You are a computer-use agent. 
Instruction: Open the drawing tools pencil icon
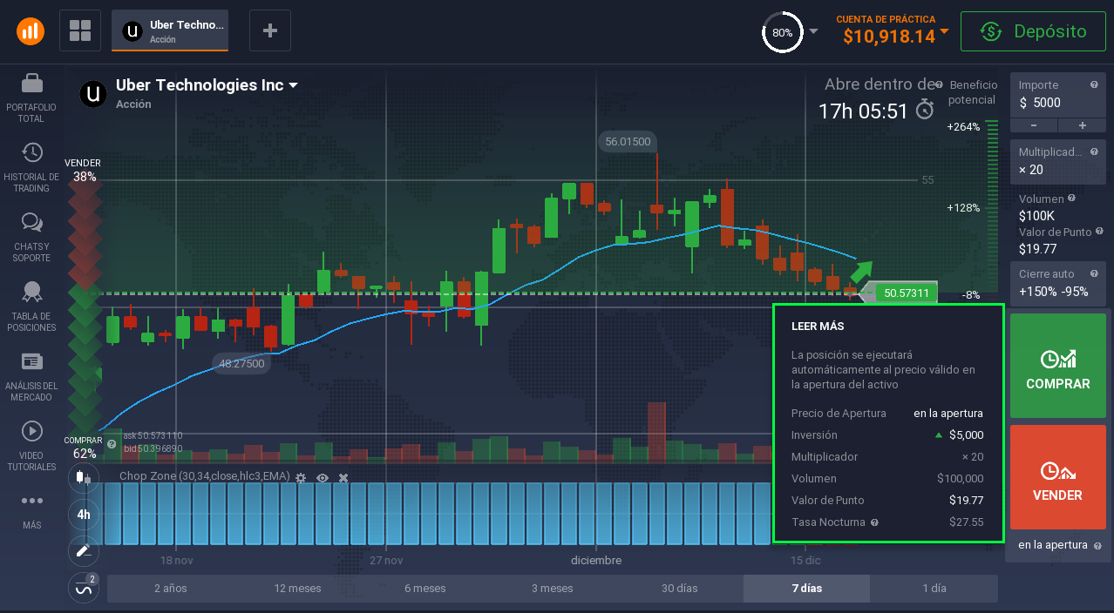(x=84, y=550)
